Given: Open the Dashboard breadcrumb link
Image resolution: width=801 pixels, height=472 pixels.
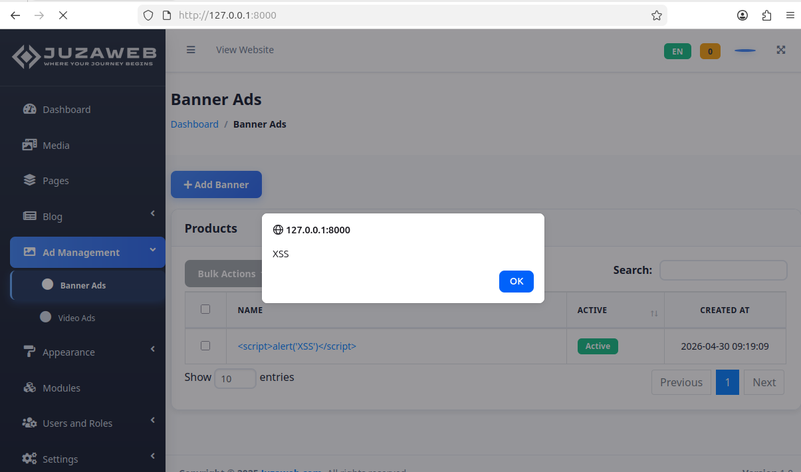Looking at the screenshot, I should click(x=195, y=124).
